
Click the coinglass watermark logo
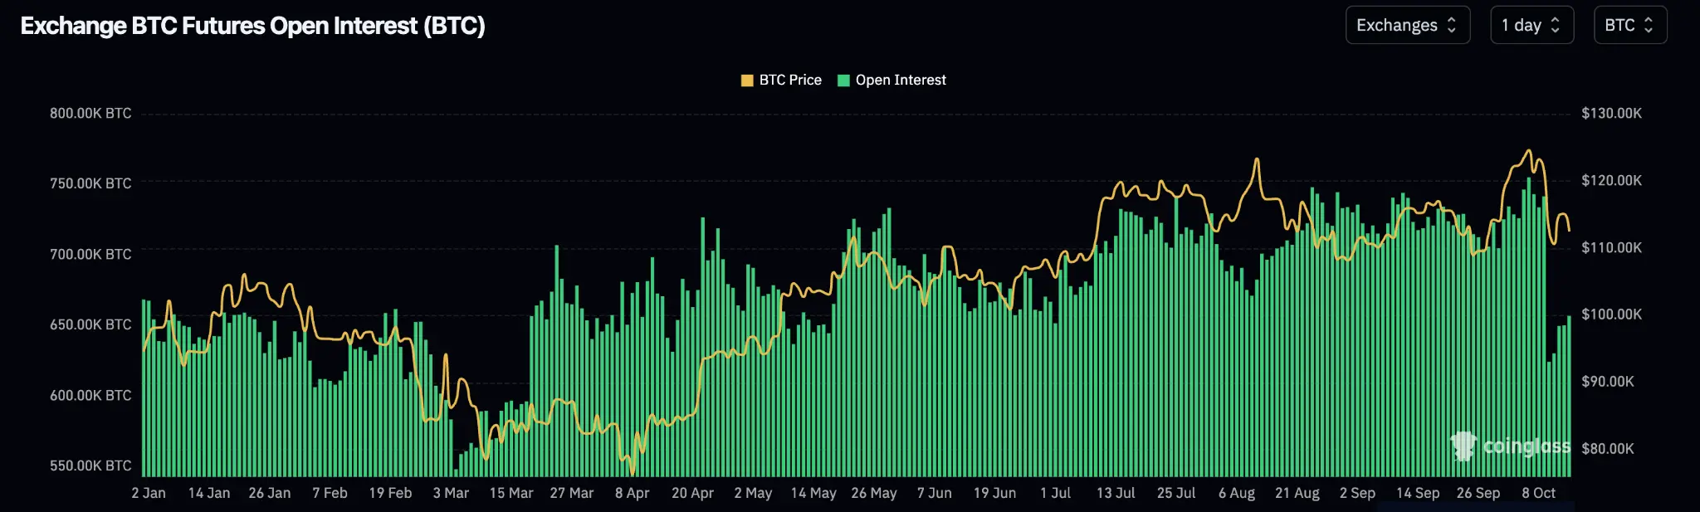click(1510, 446)
